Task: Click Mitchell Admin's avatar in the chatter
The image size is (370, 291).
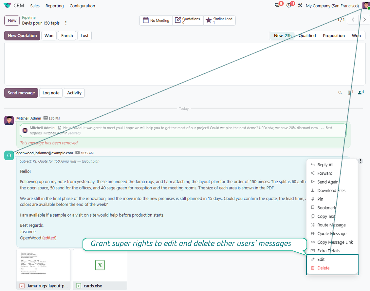Action: [9, 121]
